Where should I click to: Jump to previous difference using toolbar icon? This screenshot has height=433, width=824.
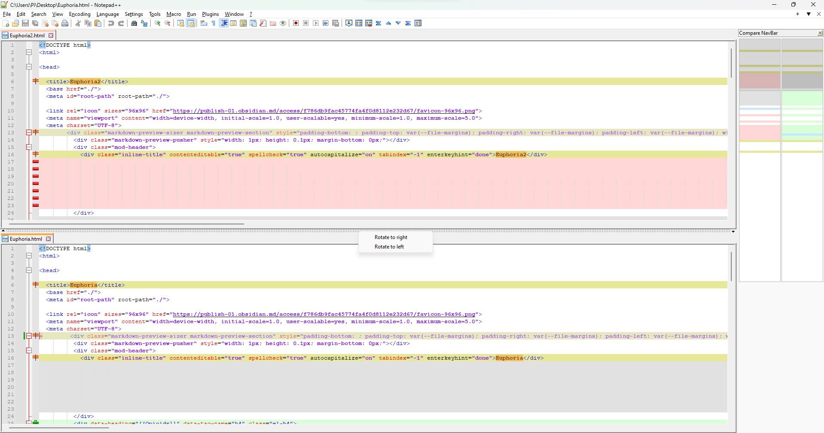tap(388, 23)
